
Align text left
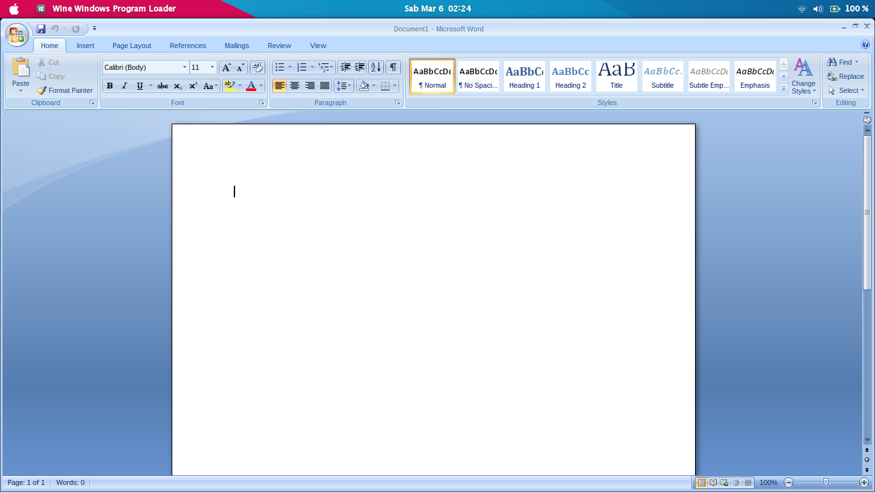(279, 86)
